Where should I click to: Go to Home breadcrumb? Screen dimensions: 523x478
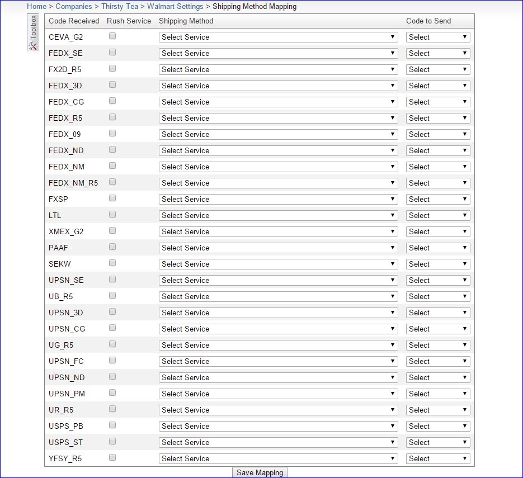click(37, 6)
